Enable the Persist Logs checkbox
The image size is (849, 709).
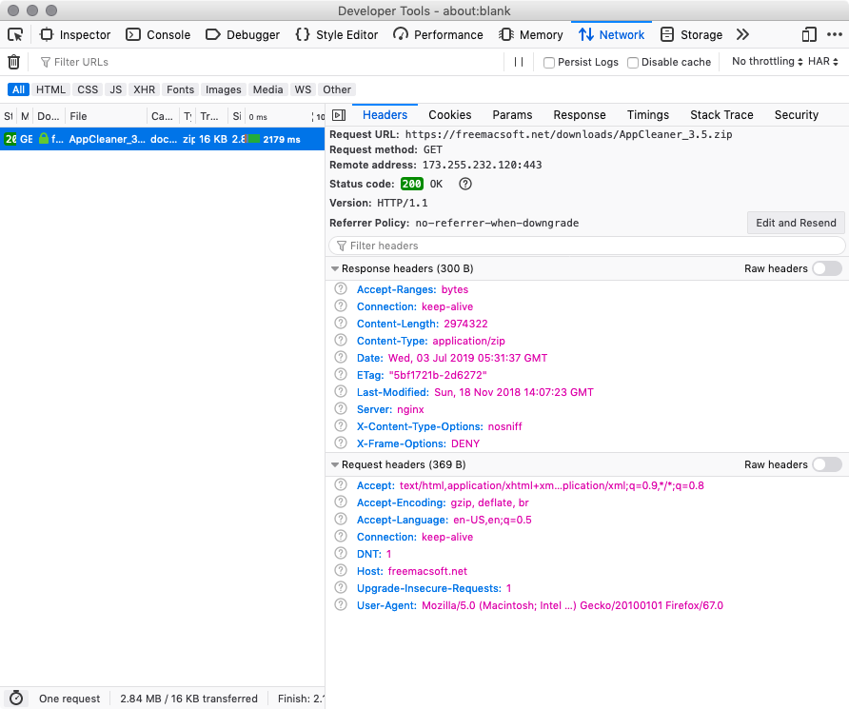[549, 63]
